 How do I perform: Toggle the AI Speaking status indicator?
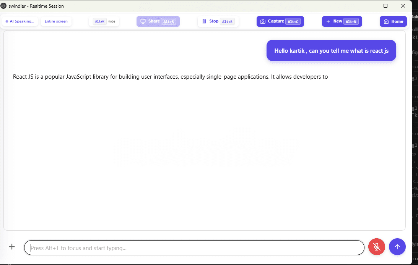(20, 21)
